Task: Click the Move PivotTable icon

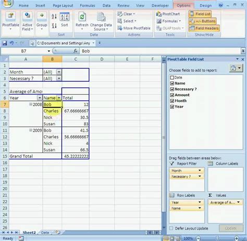Action: pyautogui.click(x=120, y=28)
